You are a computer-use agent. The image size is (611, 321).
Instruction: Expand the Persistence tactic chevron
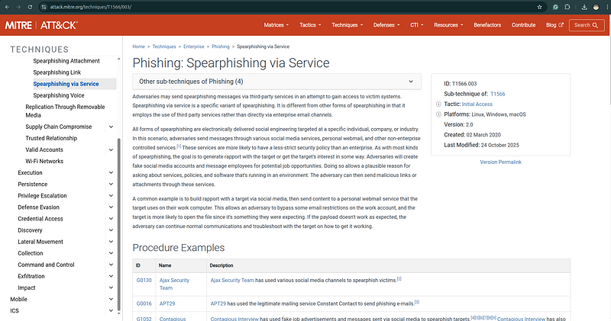click(x=111, y=184)
